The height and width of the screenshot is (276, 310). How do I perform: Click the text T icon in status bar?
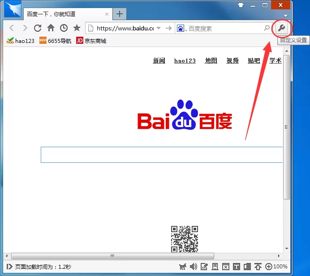[x=237, y=267]
